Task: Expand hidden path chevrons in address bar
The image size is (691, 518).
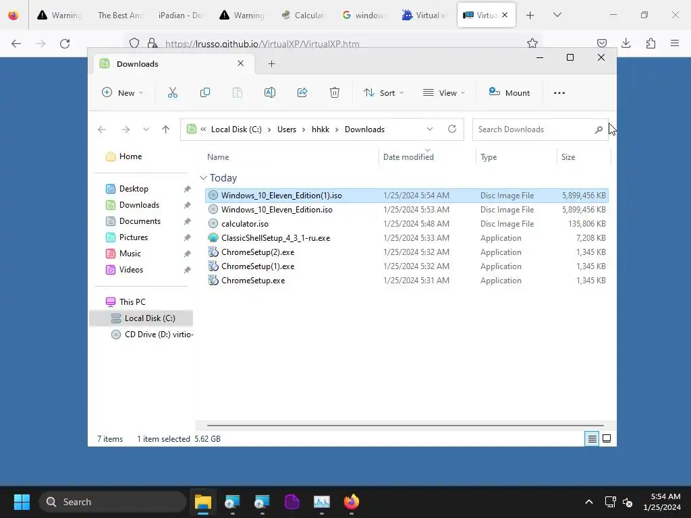Action: click(x=203, y=129)
